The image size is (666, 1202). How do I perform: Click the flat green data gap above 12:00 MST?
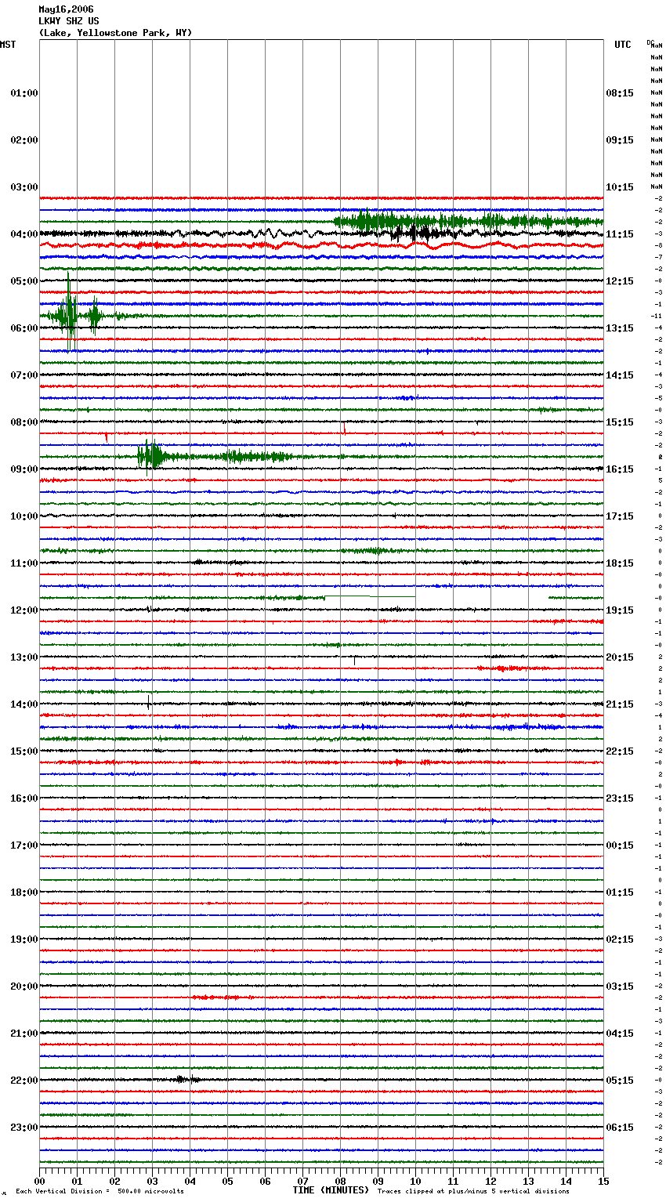(x=370, y=596)
